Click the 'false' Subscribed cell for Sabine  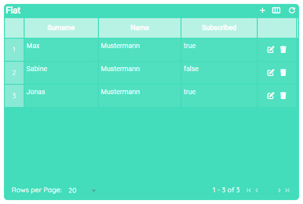[x=191, y=69]
